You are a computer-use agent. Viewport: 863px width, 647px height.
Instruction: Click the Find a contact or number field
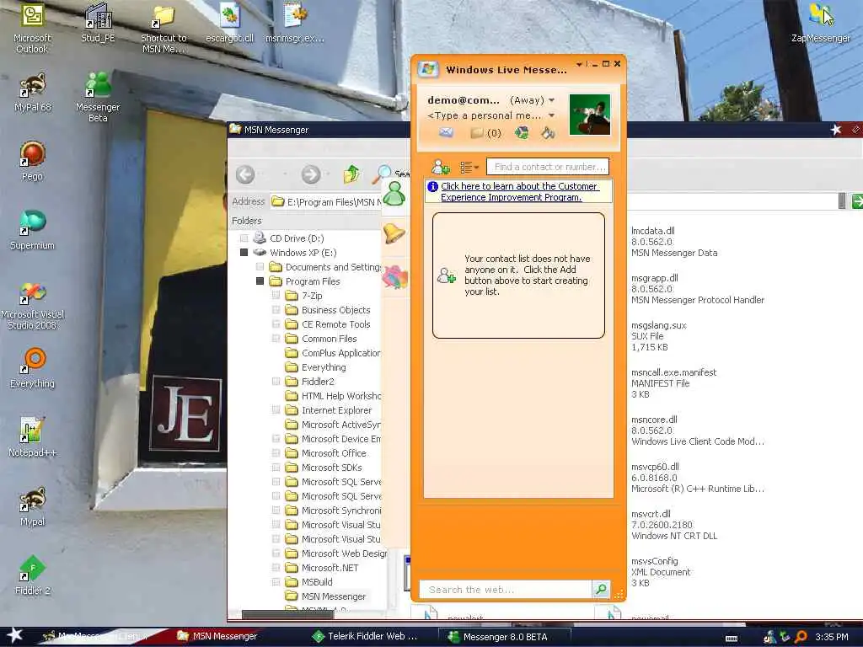click(548, 167)
